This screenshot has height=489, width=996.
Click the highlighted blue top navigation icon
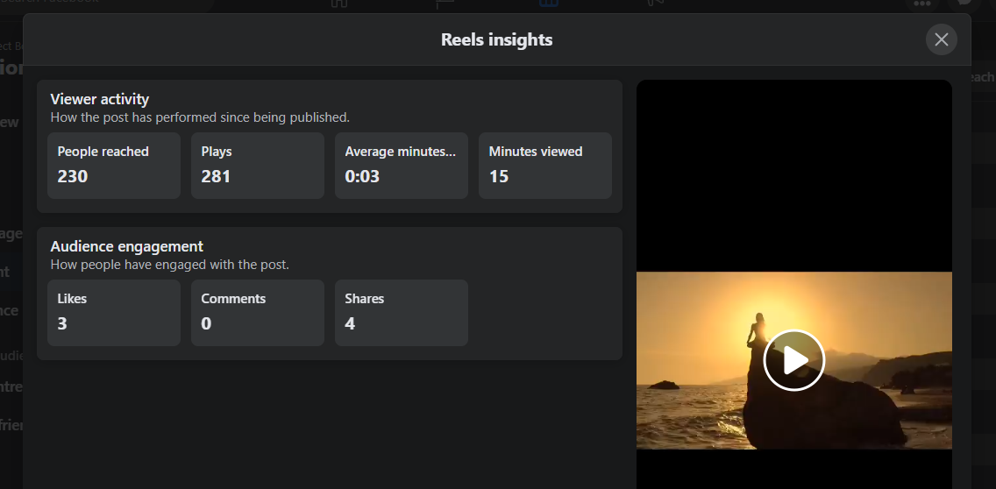pos(549,4)
